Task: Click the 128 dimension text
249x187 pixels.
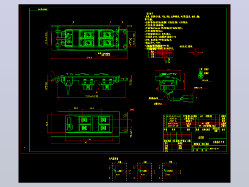Action: (x=89, y=139)
